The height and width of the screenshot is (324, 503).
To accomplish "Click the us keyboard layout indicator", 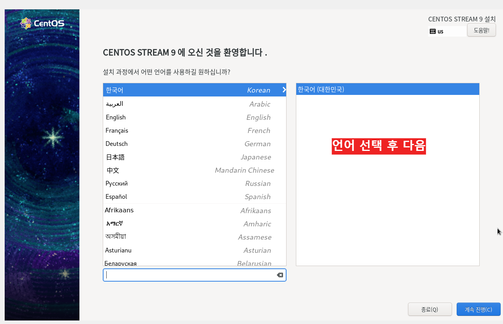I will [x=447, y=31].
